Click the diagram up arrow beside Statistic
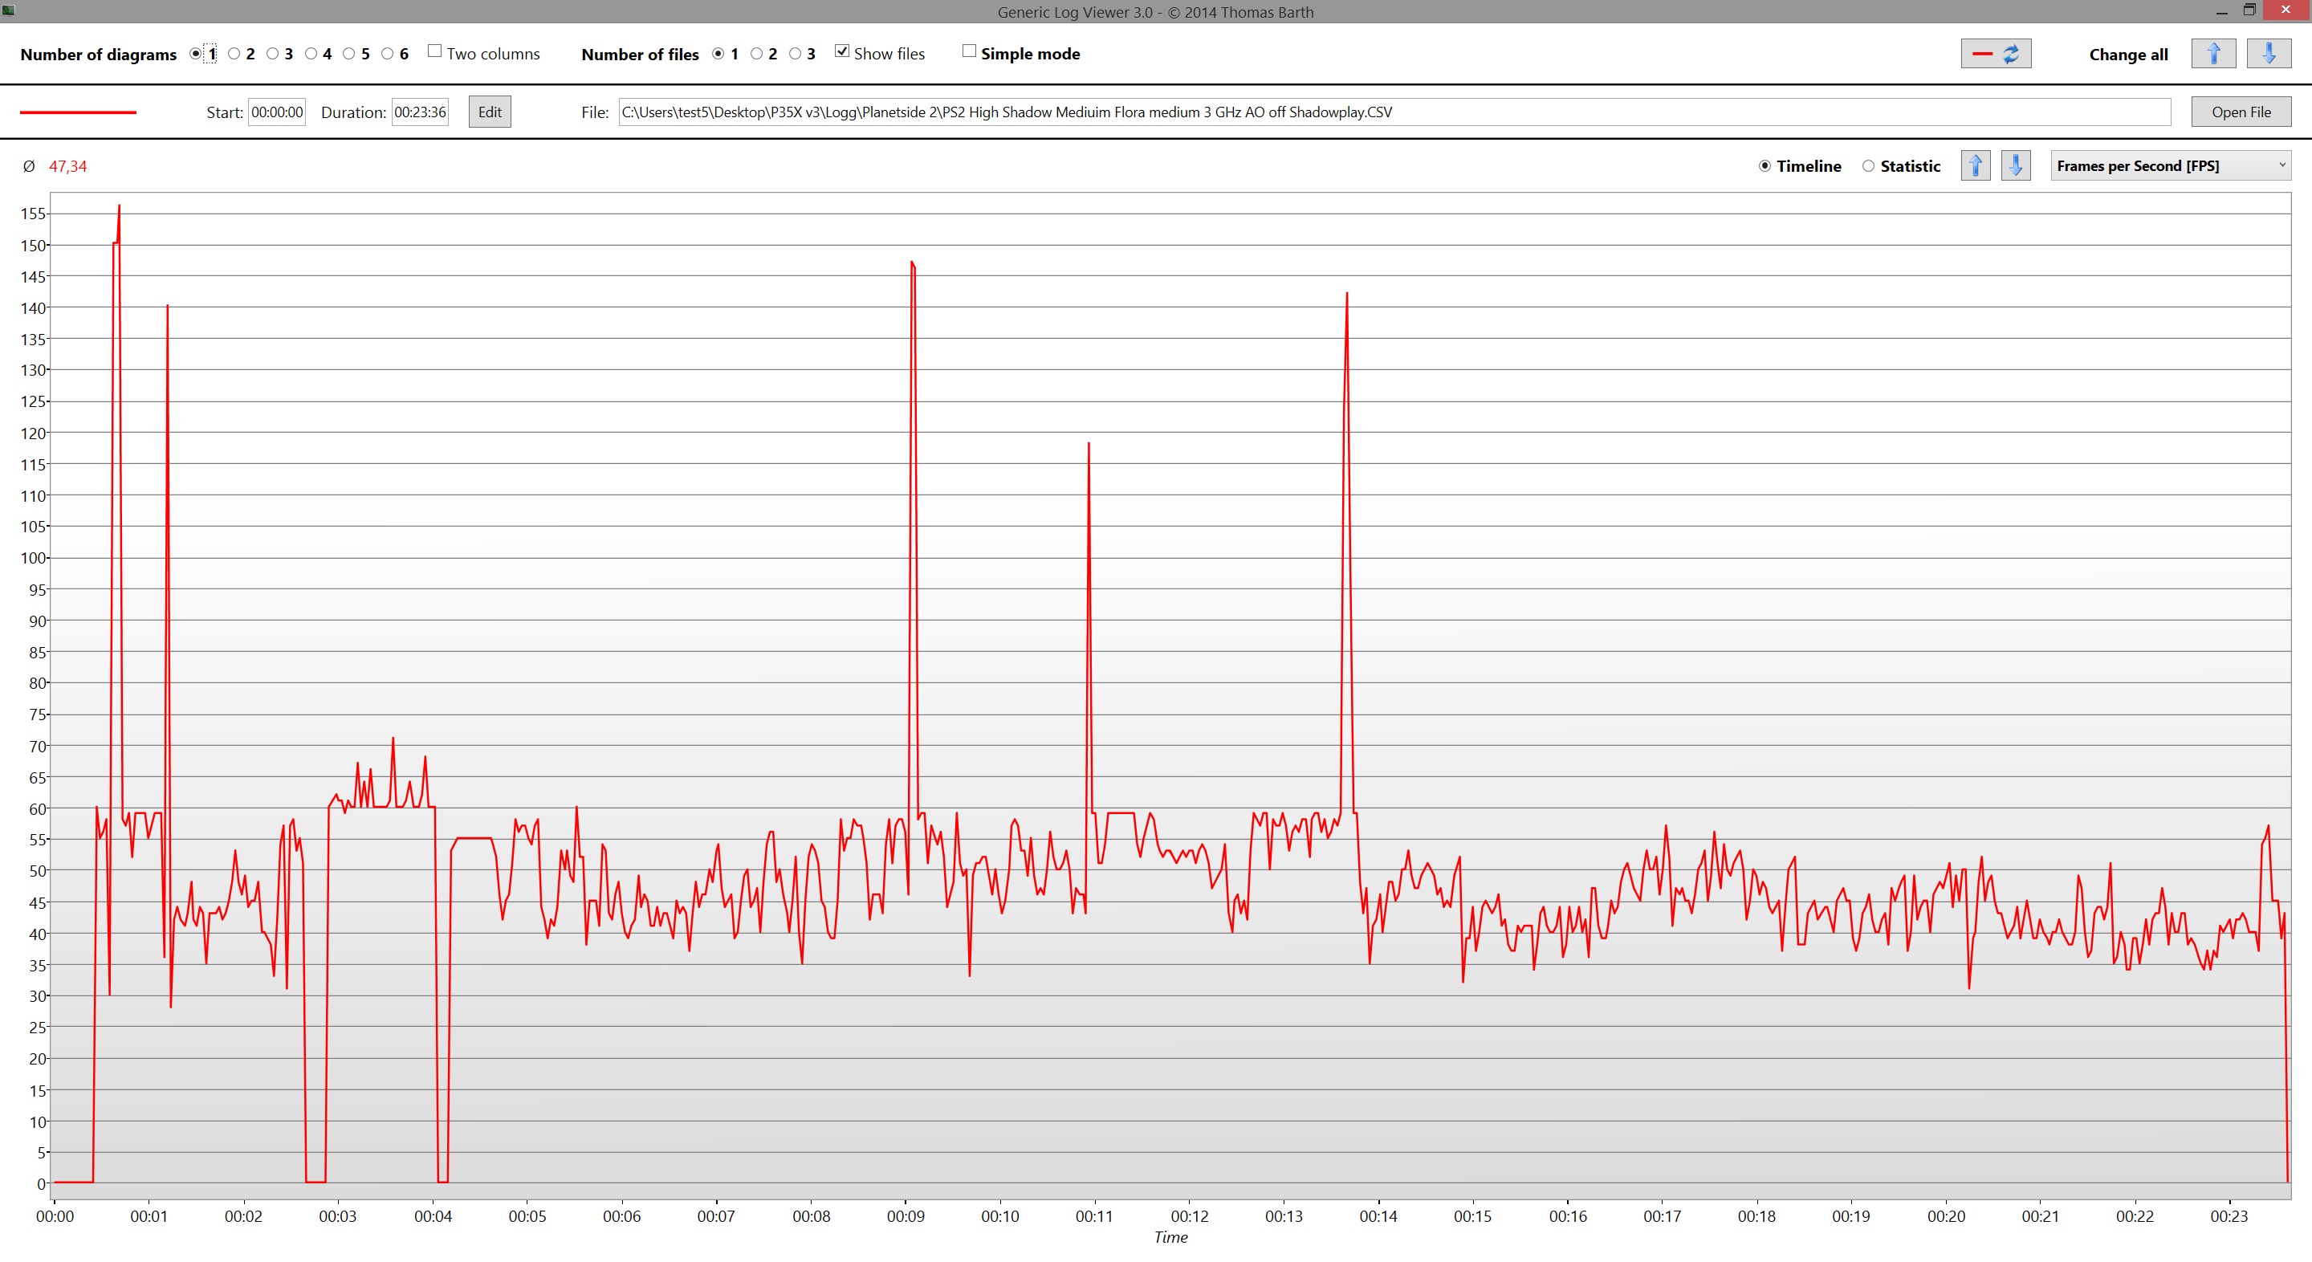 1976,166
